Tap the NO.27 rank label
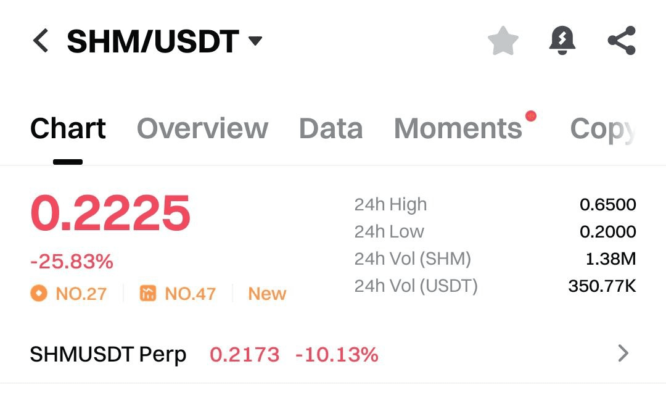The height and width of the screenshot is (393, 666). coord(81,294)
